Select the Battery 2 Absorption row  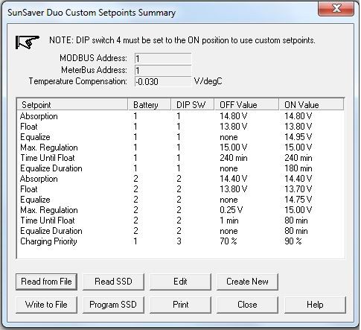pyautogui.click(x=180, y=179)
